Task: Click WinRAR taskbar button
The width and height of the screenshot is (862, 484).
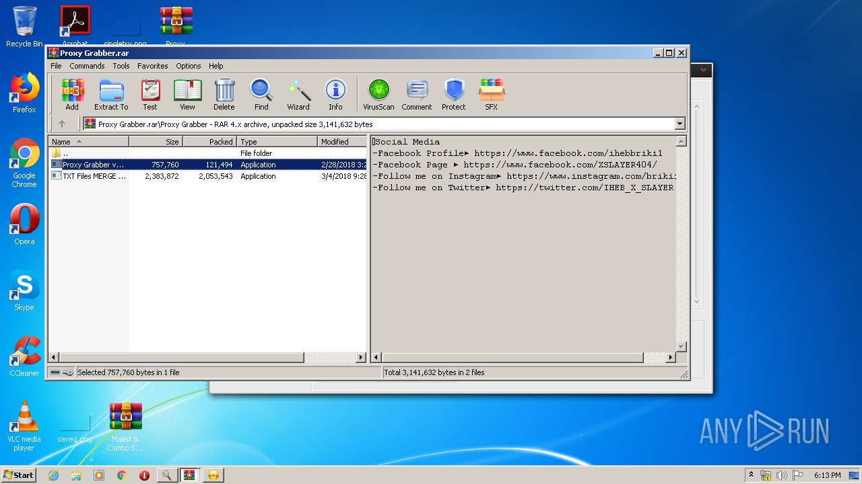Action: click(189, 475)
